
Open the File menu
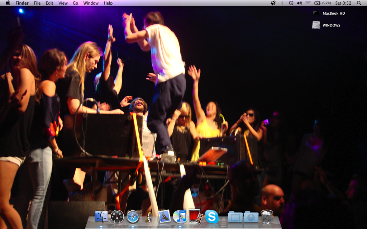(x=37, y=3)
